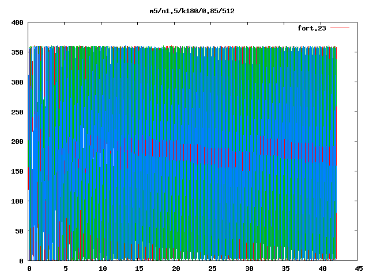This screenshot has width=369, height=276.
Task: Click the y-axis label 400
Action: 17,22
